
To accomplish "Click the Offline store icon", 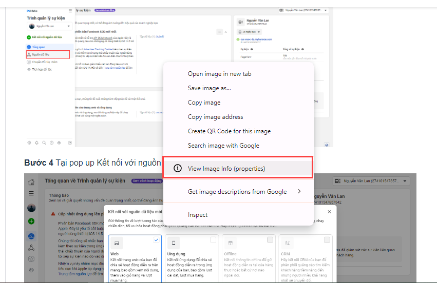I will (231, 243).
